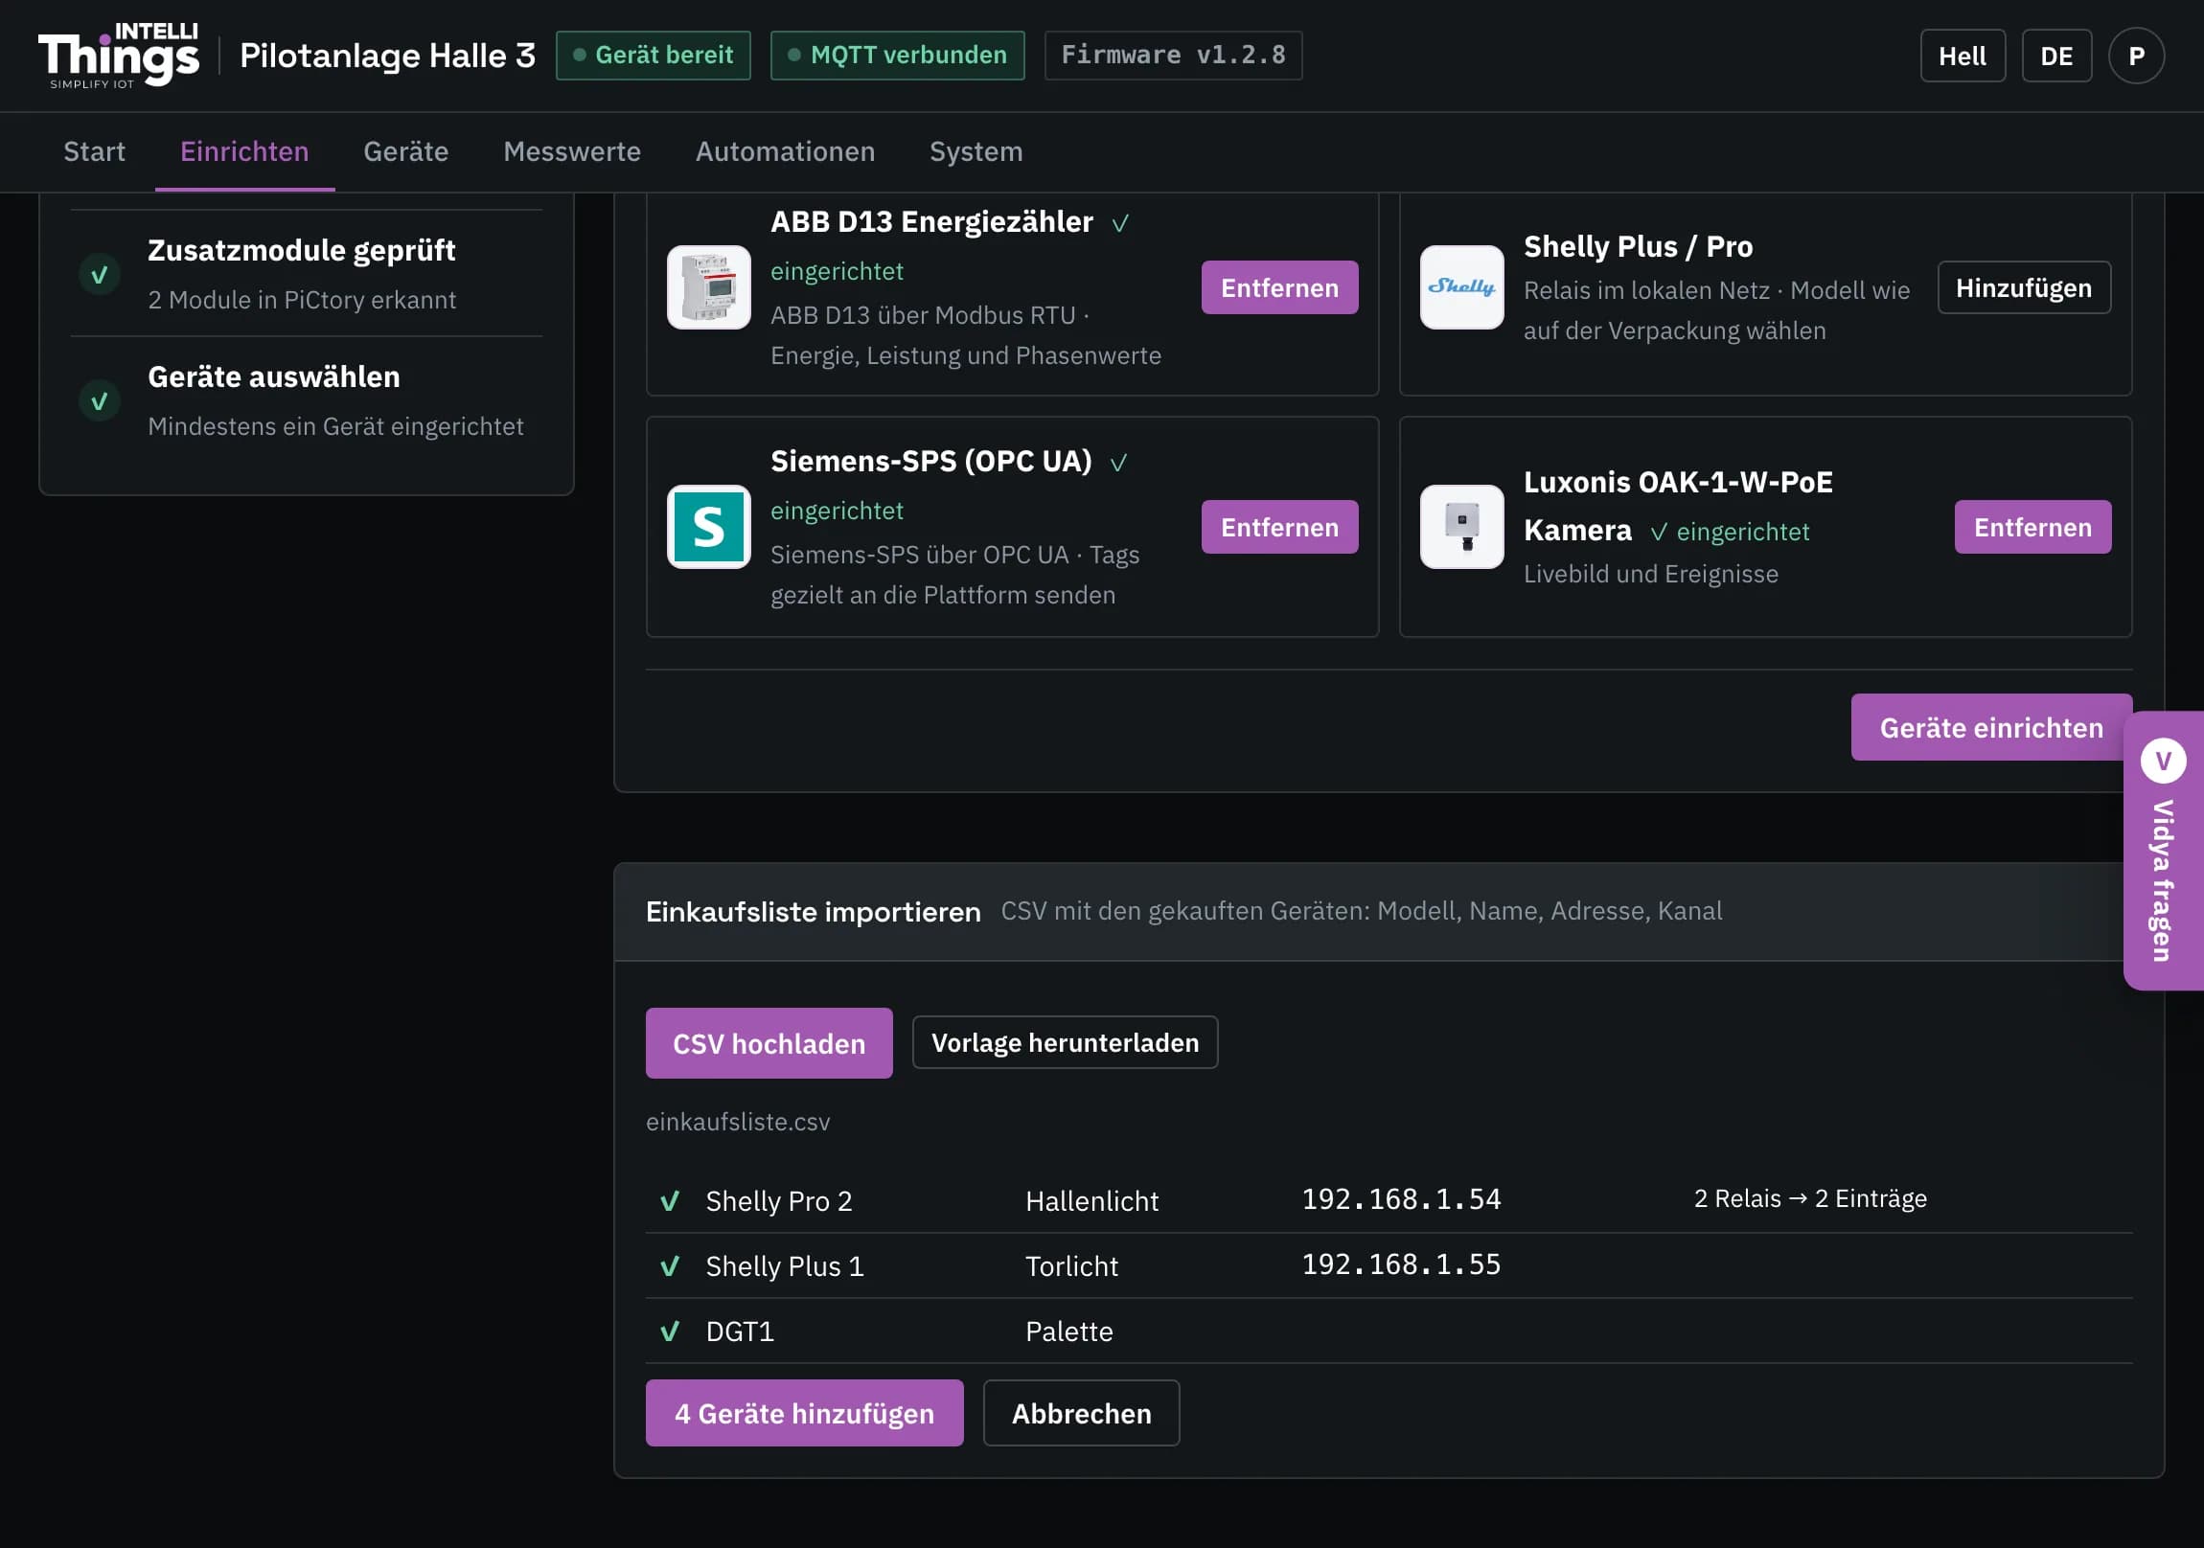
Task: Click the Siemens-SPS (OPC UA) title
Action: pyautogui.click(x=931, y=461)
